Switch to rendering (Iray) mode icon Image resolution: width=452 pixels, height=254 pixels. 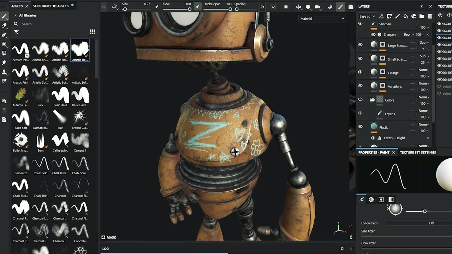tap(330, 7)
